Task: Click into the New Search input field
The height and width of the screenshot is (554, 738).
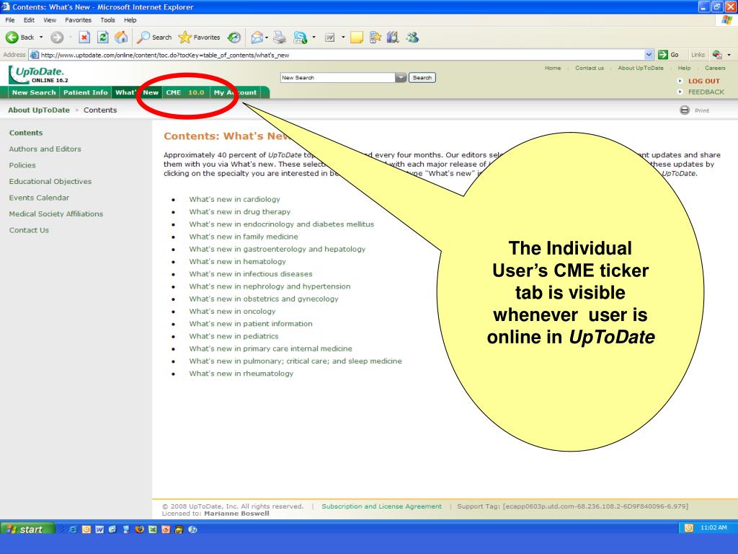Action: click(337, 77)
